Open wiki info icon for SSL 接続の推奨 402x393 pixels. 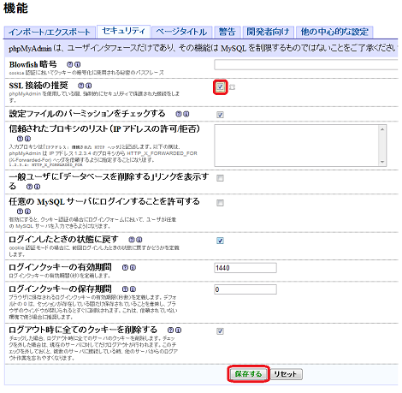89,86
